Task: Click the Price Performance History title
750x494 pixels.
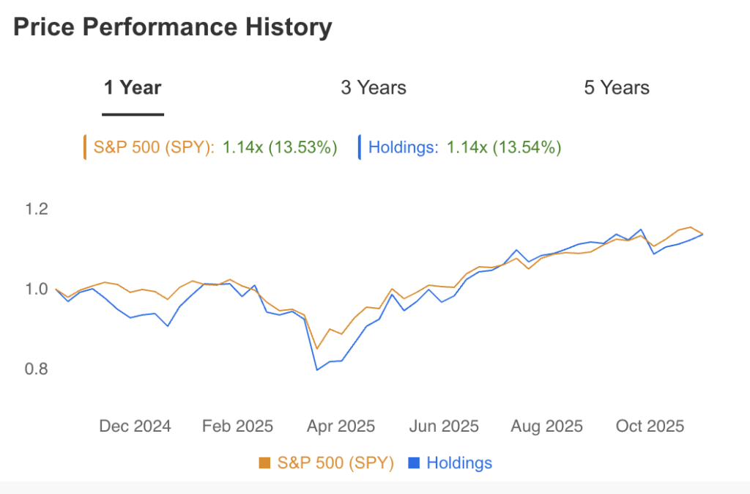Action: click(173, 27)
